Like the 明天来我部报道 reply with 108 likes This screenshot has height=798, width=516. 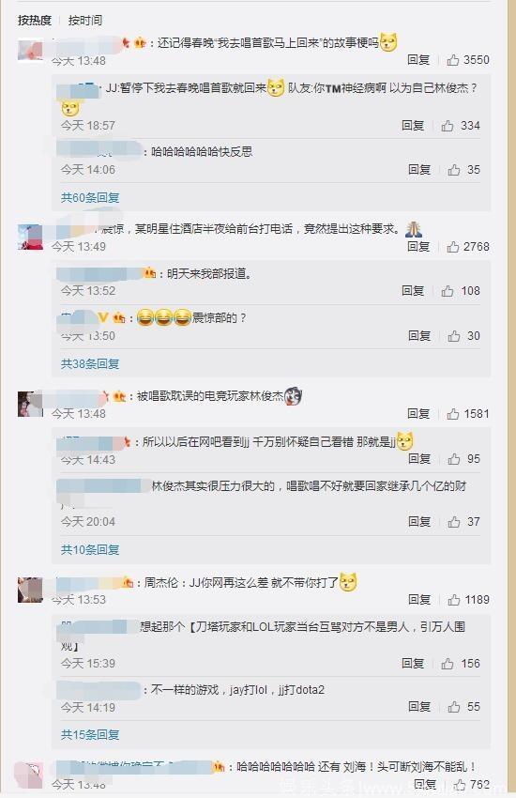[448, 291]
